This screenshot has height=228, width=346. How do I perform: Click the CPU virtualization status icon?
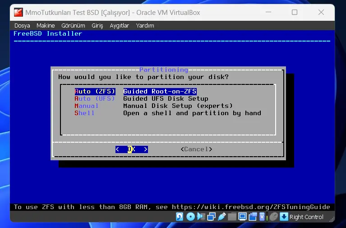coord(263,217)
